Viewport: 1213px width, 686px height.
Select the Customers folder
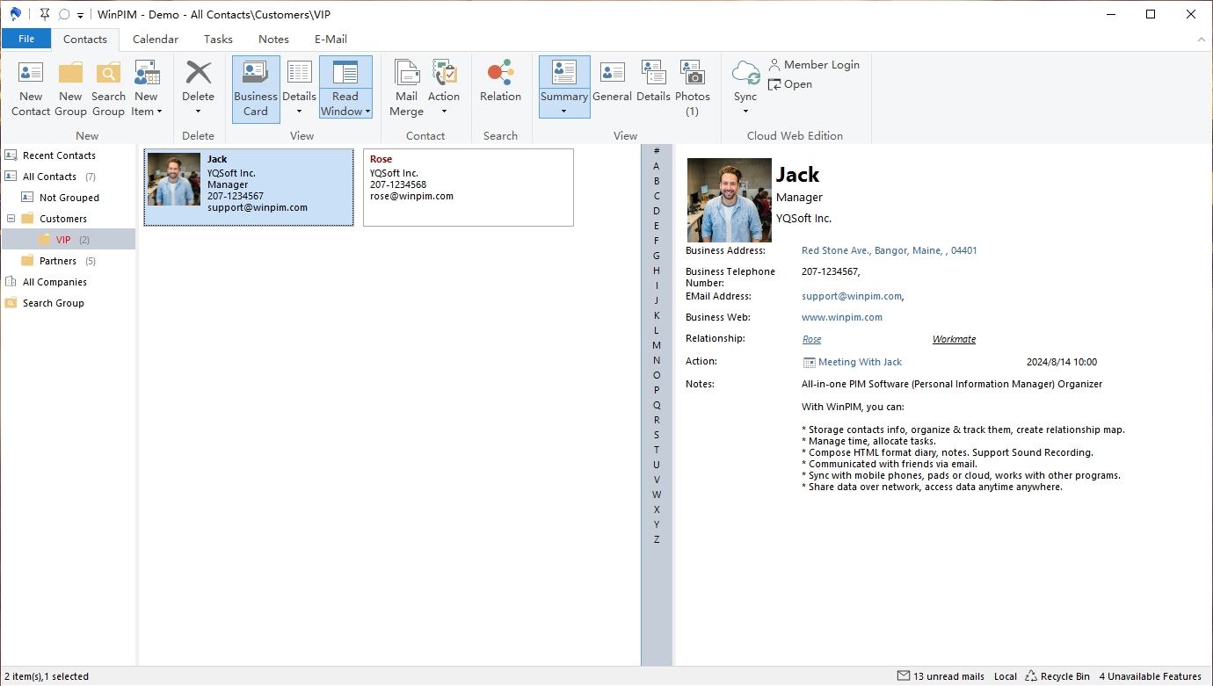(62, 219)
